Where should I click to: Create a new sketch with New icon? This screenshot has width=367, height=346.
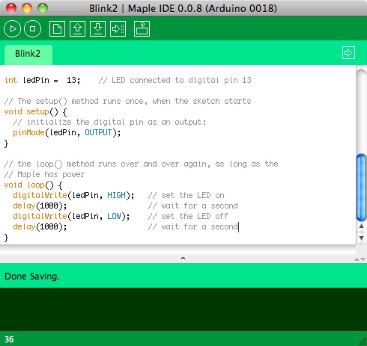(57, 29)
